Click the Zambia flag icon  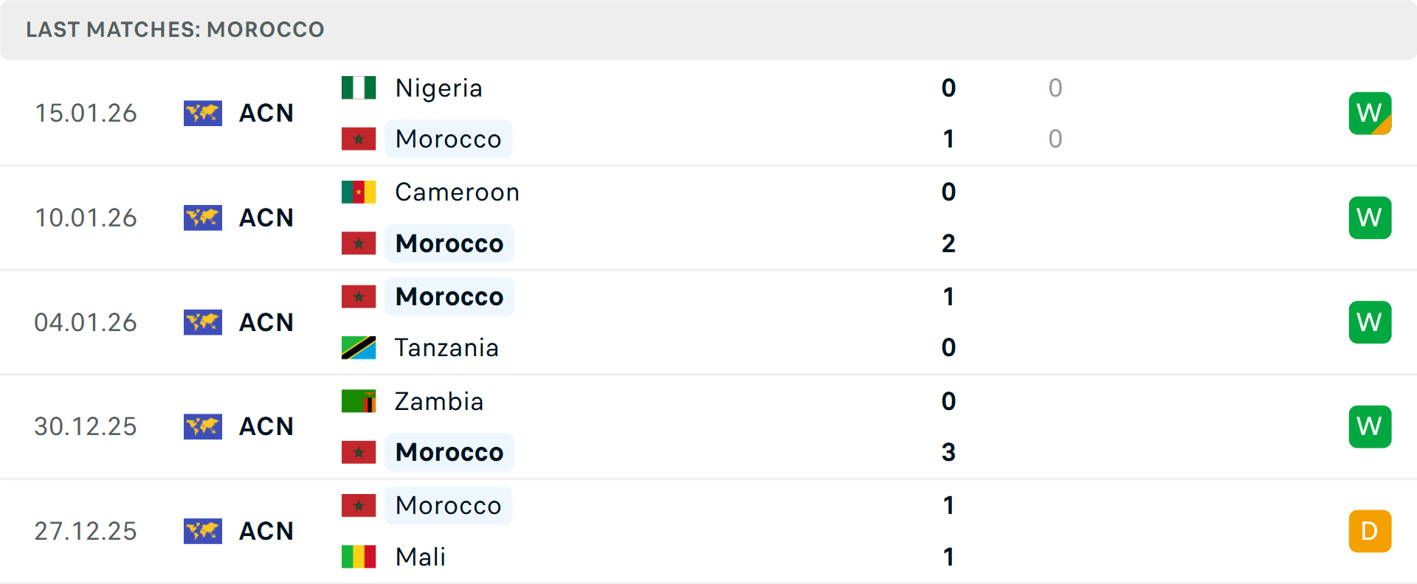tap(359, 401)
